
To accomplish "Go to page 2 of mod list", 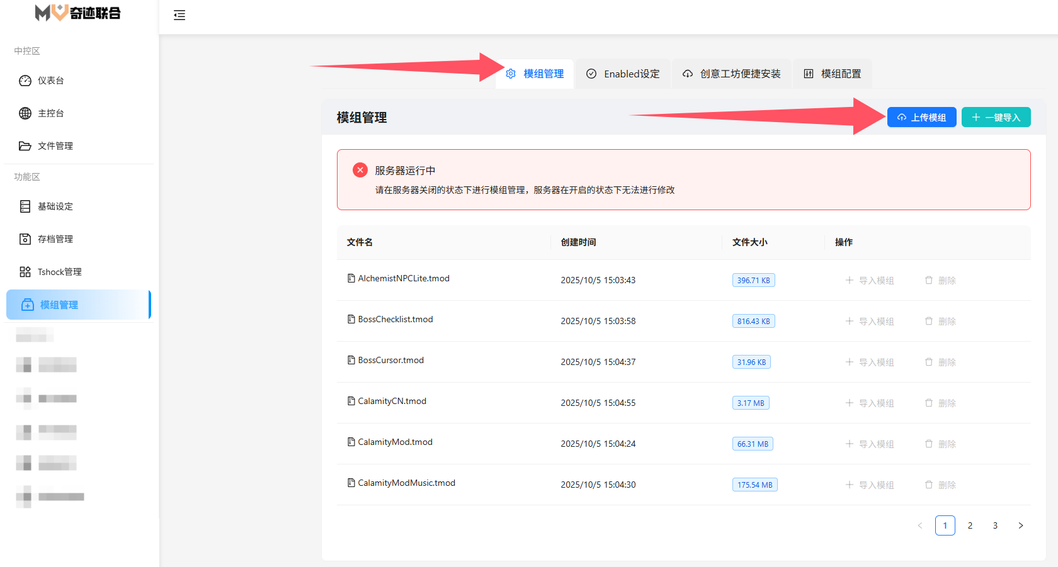I will 970,525.
